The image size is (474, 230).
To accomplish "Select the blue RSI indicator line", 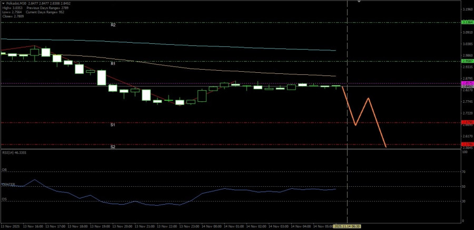I will 169,194.
